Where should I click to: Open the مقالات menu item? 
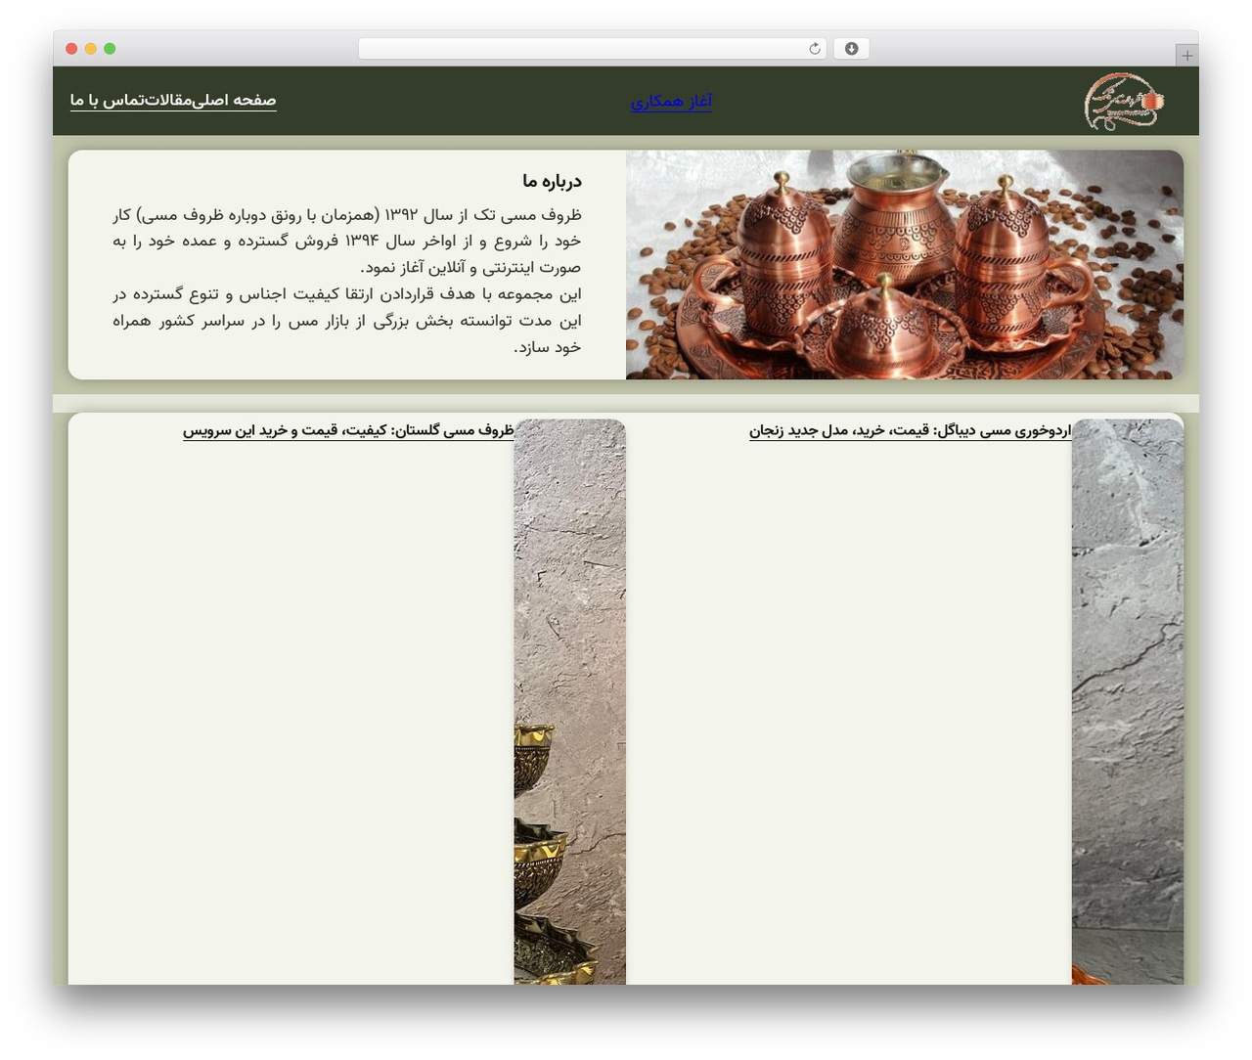pos(166,100)
